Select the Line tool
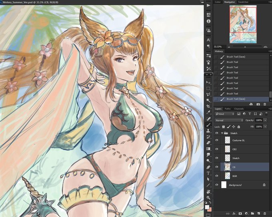Viewport: 272px width, 217px height. [208, 185]
